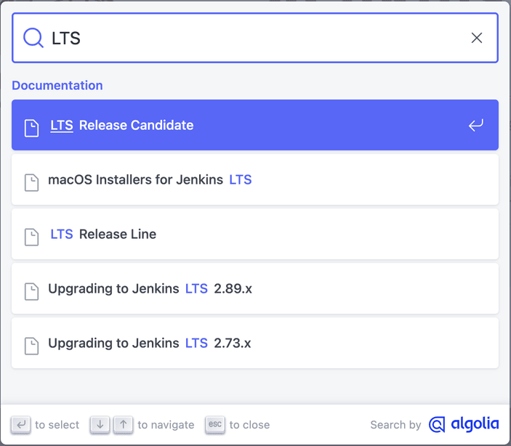Open the Algolia logo link
511x446 pixels.
click(464, 424)
